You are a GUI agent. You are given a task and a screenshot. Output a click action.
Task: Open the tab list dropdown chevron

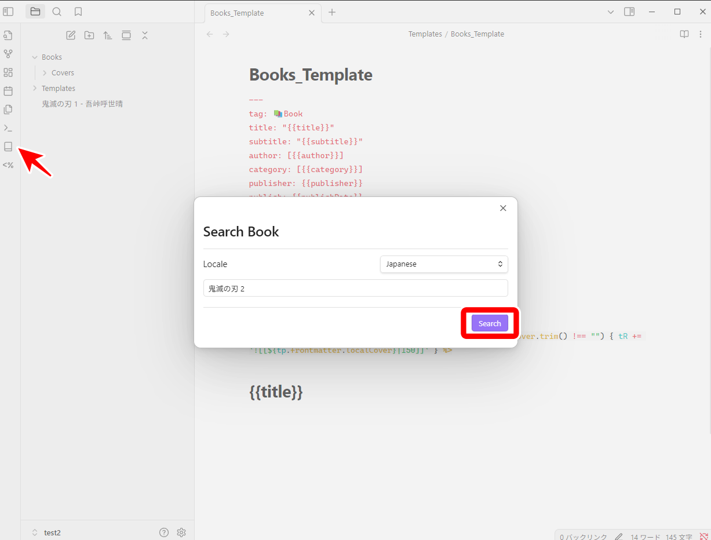tap(611, 12)
